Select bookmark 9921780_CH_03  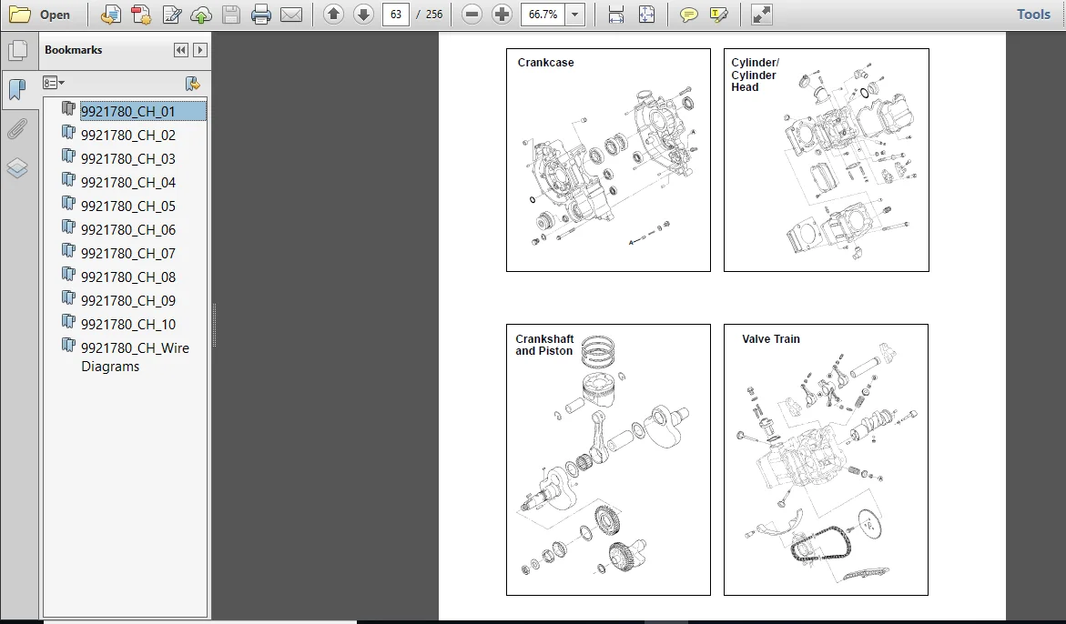127,159
